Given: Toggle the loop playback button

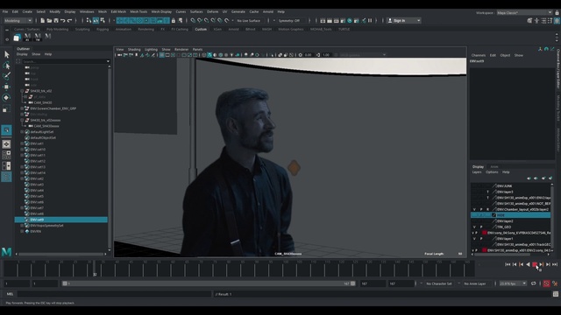Looking at the screenshot, I should [x=534, y=283].
